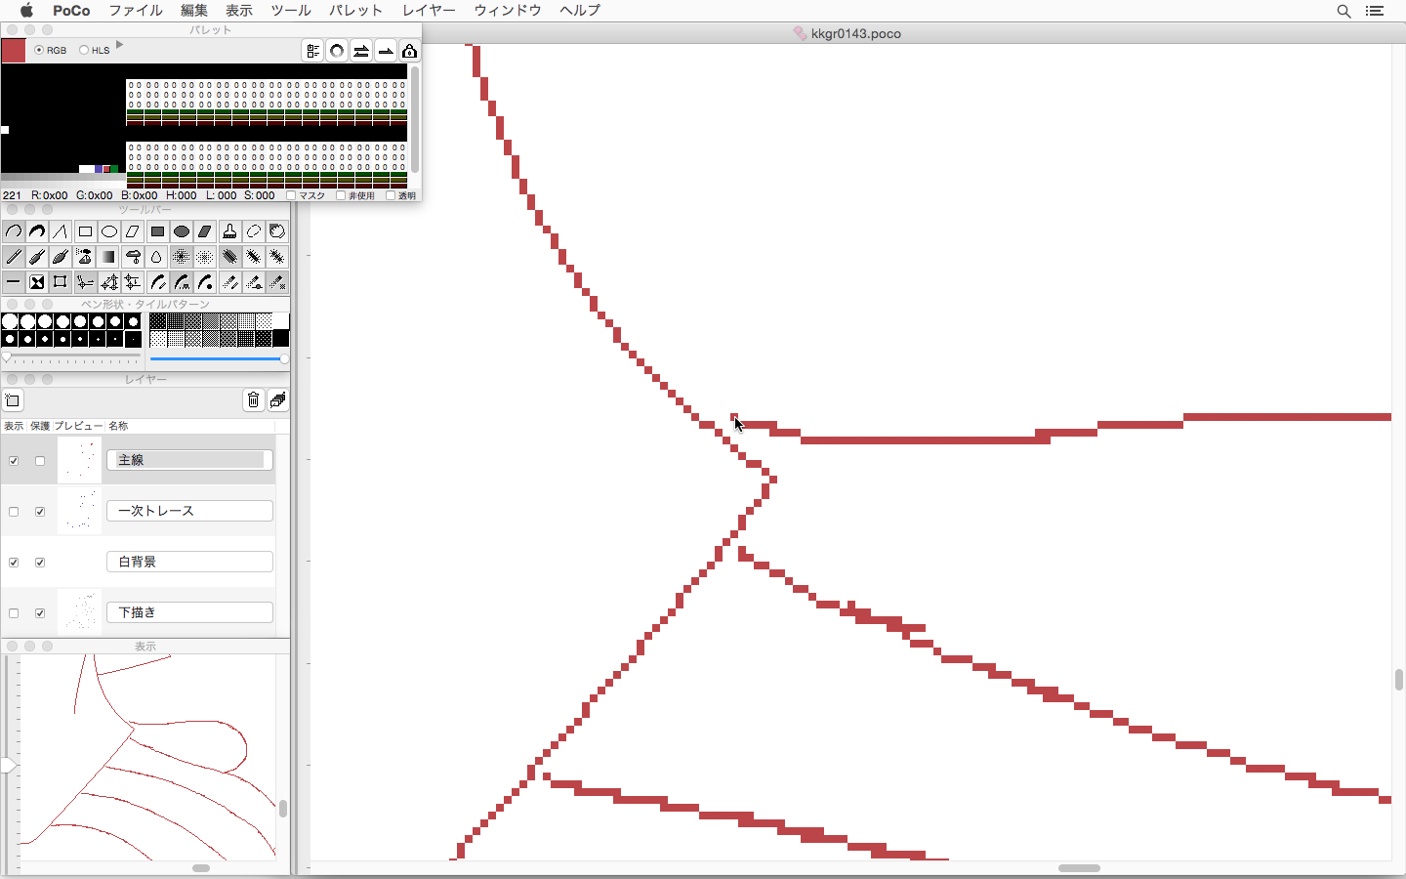Click the current red foreground color swatch

pyautogui.click(x=14, y=51)
